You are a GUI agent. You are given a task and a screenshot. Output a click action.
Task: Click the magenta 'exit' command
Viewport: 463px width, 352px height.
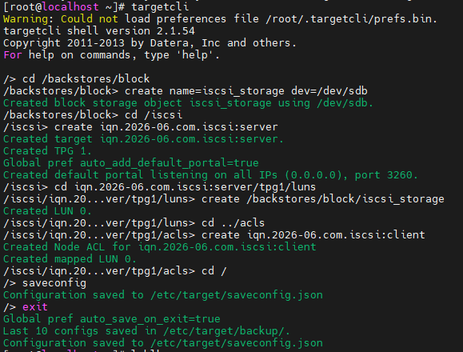(35, 307)
